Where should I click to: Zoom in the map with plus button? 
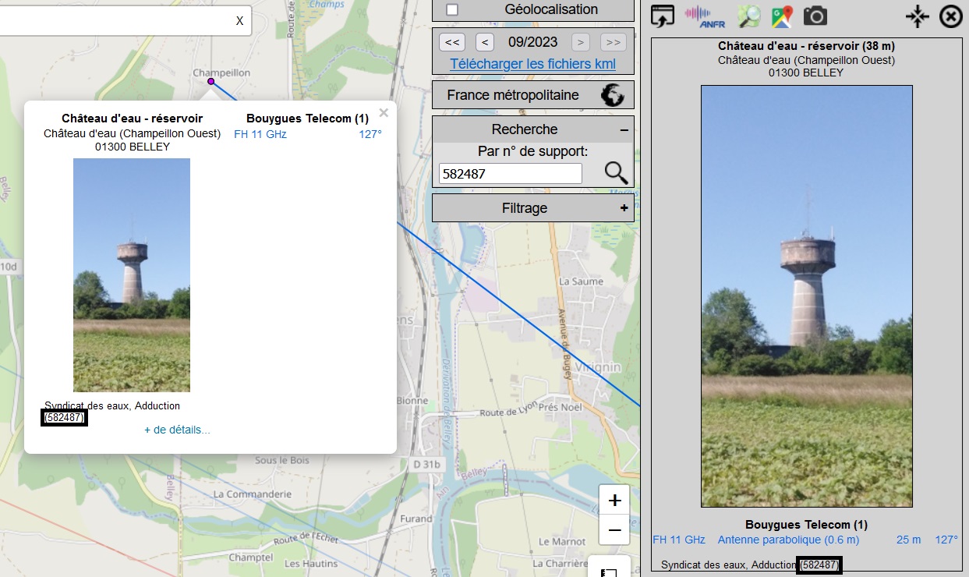pyautogui.click(x=614, y=500)
